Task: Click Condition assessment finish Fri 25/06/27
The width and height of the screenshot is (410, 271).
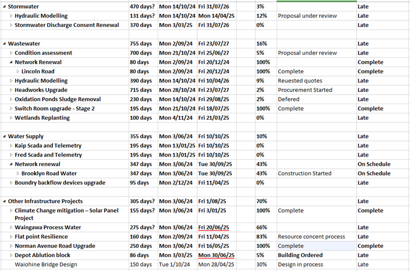Action: coord(213,53)
